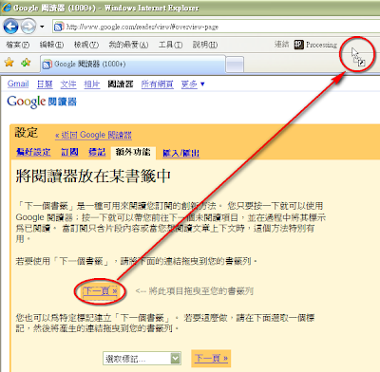Click the « 返回 Google 閱讀器 link
This screenshot has height=372, width=380.
[93, 135]
